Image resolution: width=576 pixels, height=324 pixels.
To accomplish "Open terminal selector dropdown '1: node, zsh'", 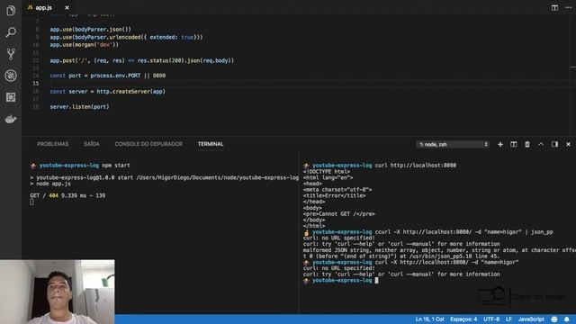I will (x=453, y=144).
